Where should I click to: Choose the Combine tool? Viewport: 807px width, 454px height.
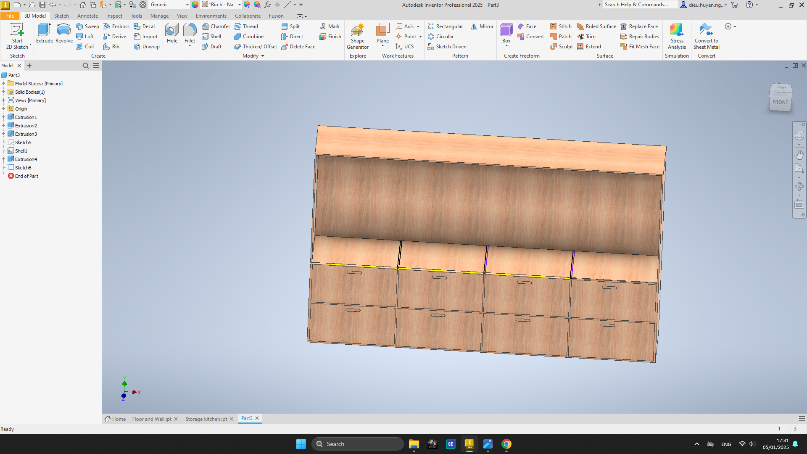pyautogui.click(x=249, y=36)
